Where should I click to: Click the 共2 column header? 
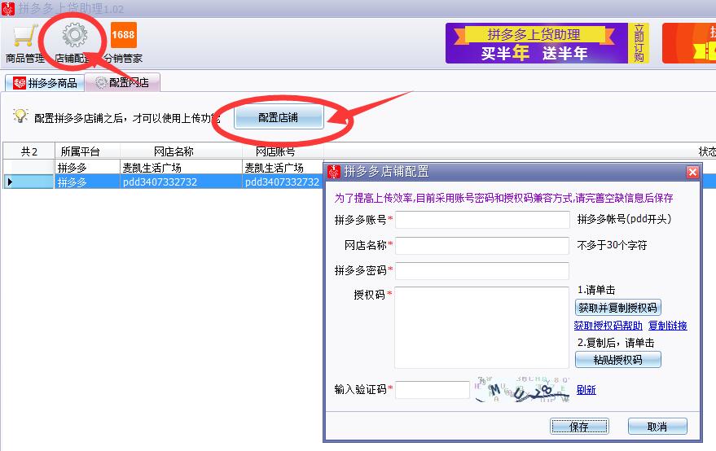click(29, 151)
